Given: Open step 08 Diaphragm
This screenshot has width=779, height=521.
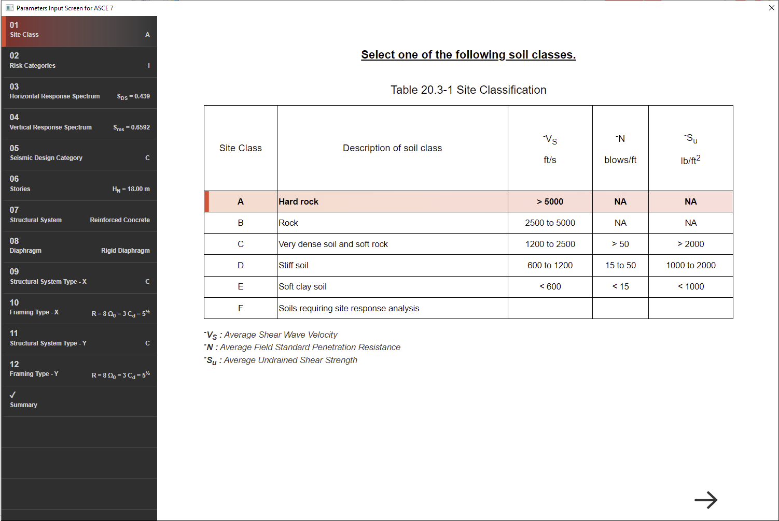Looking at the screenshot, I should (78, 246).
